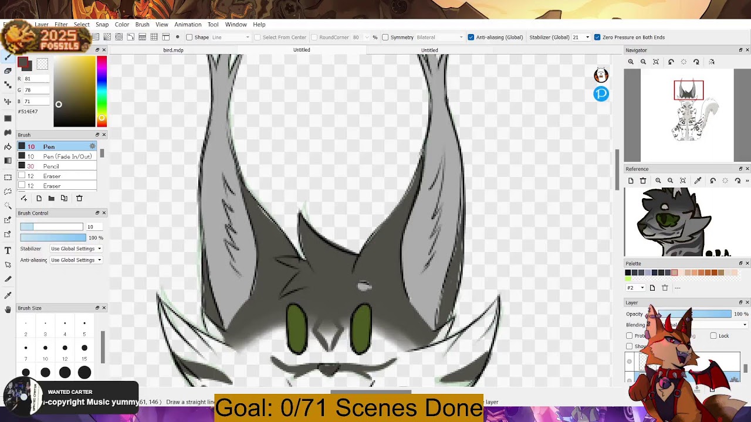The height and width of the screenshot is (422, 751).
Task: Open the Symmetry Bilateral dropdown
Action: (439, 38)
